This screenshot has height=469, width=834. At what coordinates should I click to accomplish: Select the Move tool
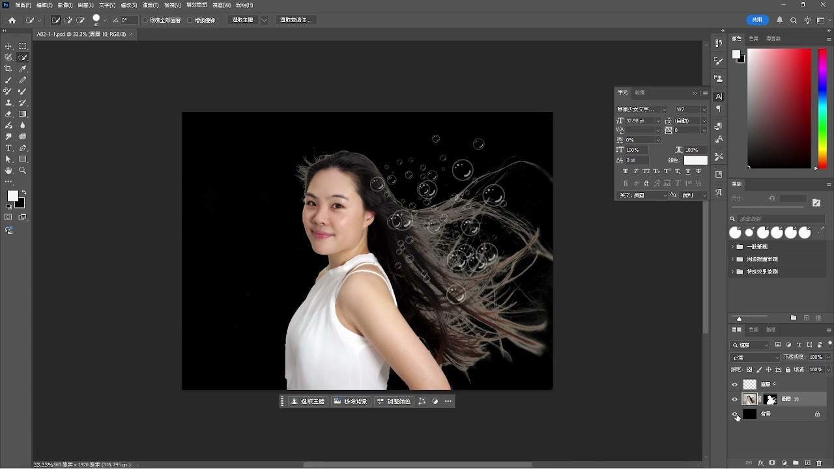[x=8, y=46]
